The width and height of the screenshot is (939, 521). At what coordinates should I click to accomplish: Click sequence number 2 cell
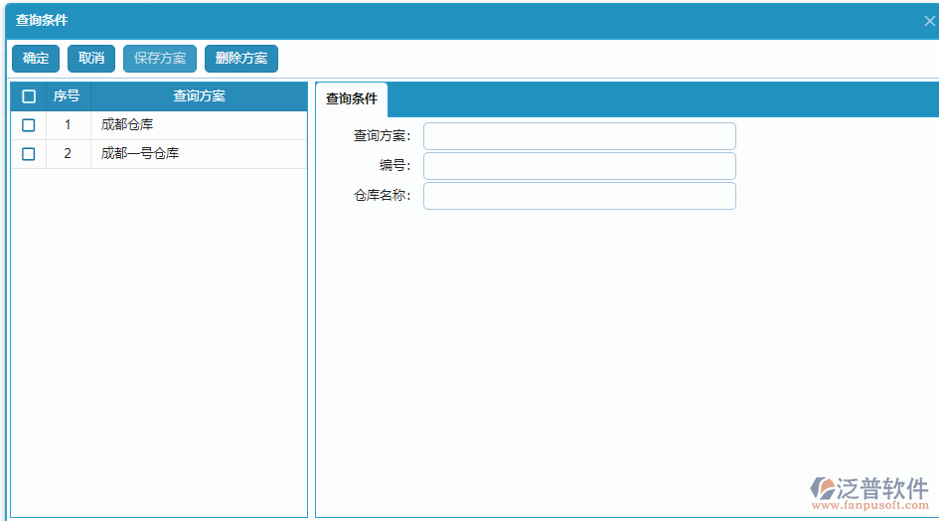68,154
